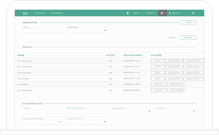Select the Tax machinery name
Image resolution: width=219 pixels, height=135 pixels.
click(25, 90)
